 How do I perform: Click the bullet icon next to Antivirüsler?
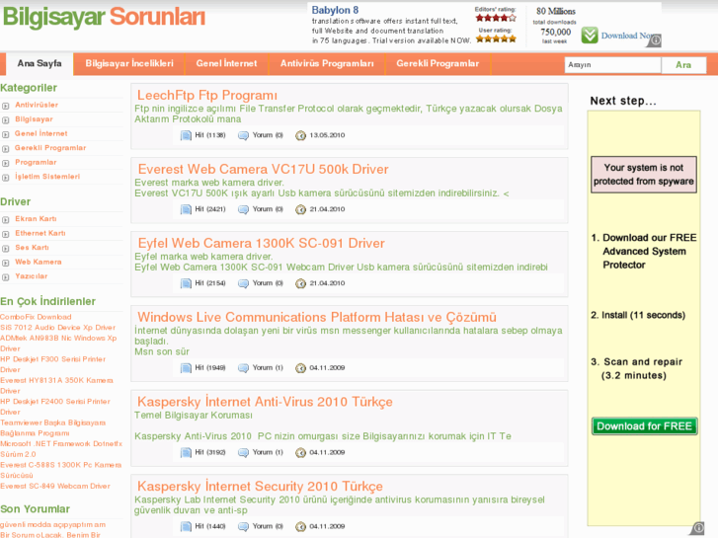coord(6,106)
